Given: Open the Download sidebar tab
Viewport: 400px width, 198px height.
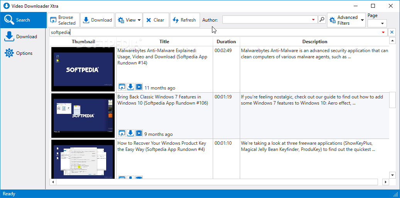Looking at the screenshot, I should click(23, 37).
